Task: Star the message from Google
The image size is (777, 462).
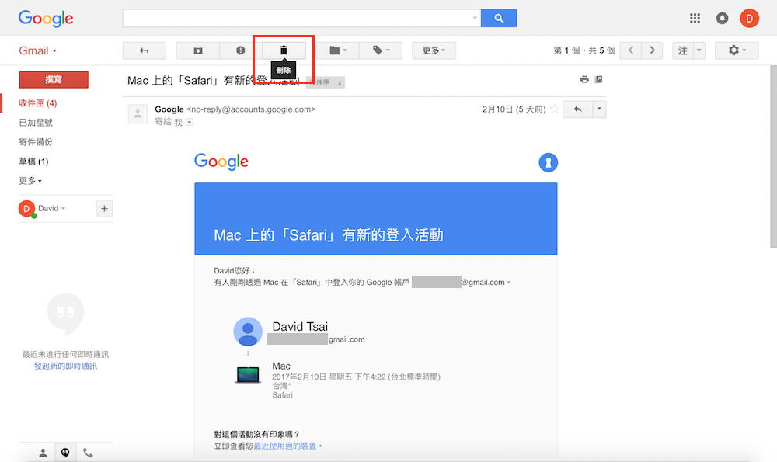Action: (555, 109)
